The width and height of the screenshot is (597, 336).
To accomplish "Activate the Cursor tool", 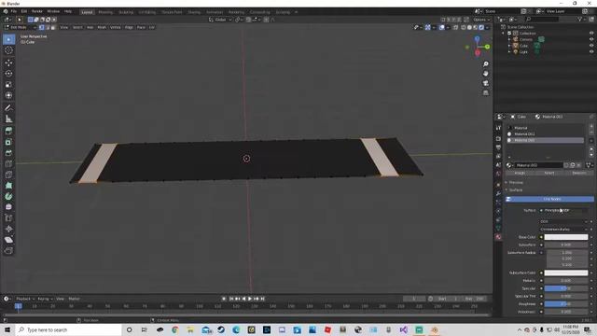I will coord(8,50).
